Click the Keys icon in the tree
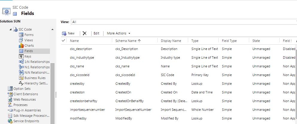The width and height of the screenshot is (297, 124). click(21, 56)
